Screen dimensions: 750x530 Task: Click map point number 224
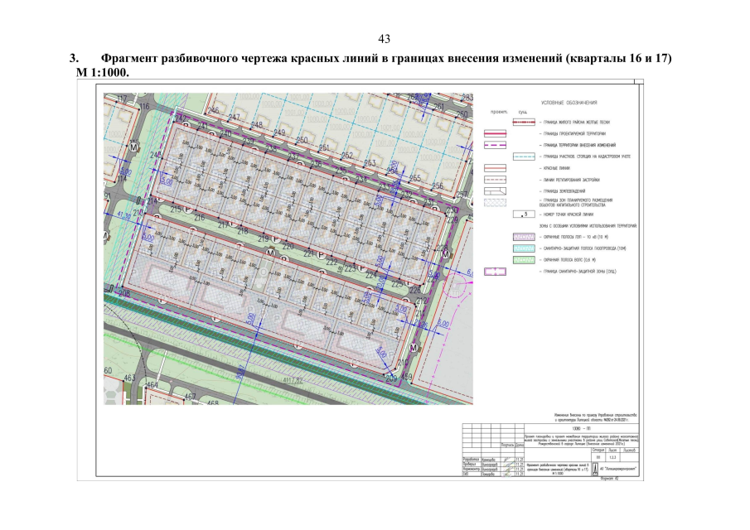point(371,275)
